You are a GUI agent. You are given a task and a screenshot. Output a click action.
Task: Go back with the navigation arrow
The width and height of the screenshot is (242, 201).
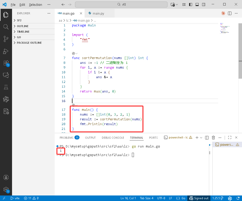(x=63, y=5)
